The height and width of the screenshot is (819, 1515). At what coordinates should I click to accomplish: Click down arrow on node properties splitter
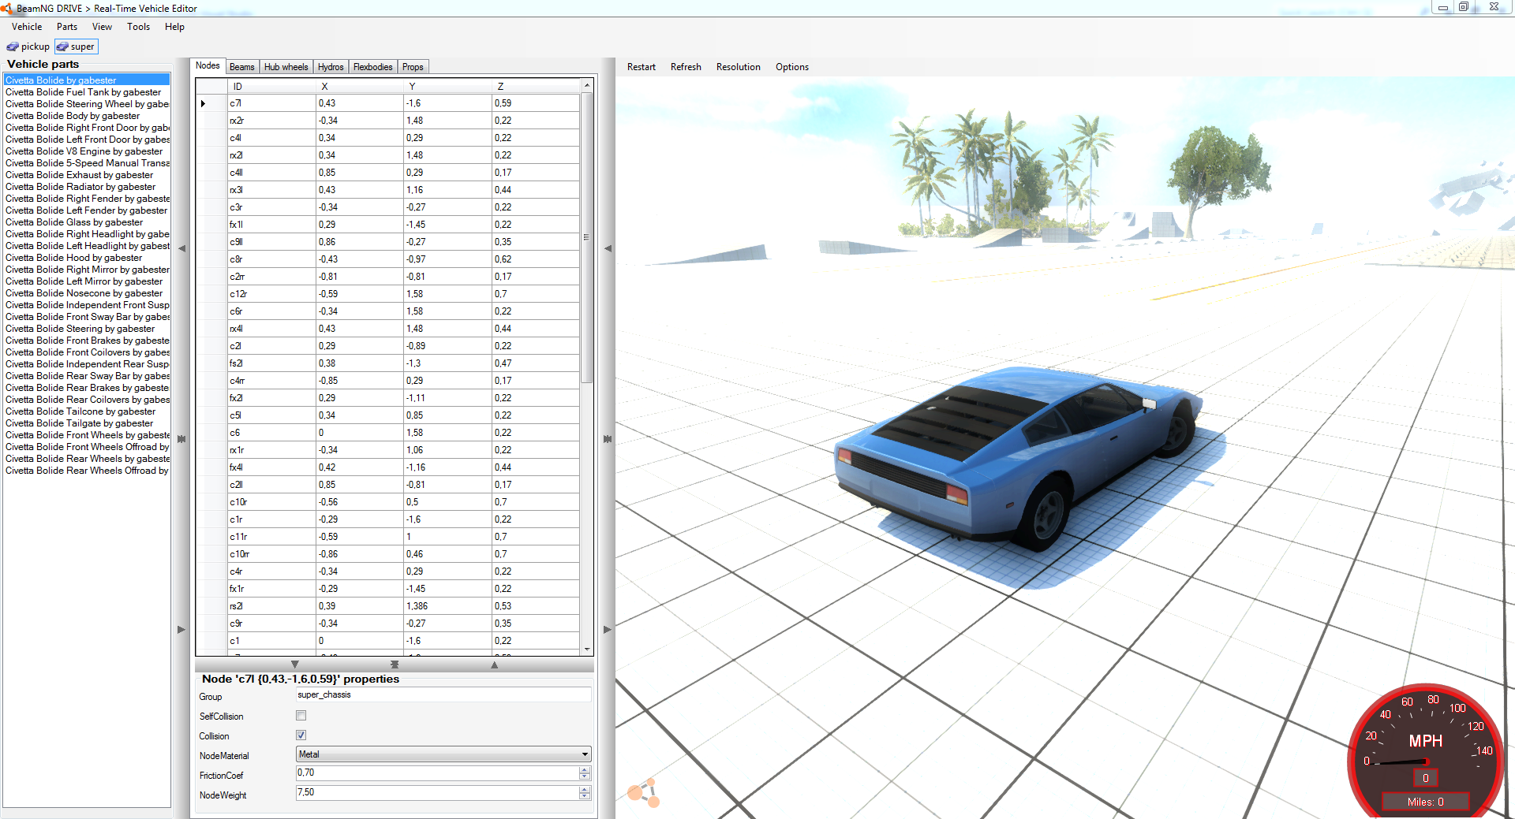(x=295, y=665)
